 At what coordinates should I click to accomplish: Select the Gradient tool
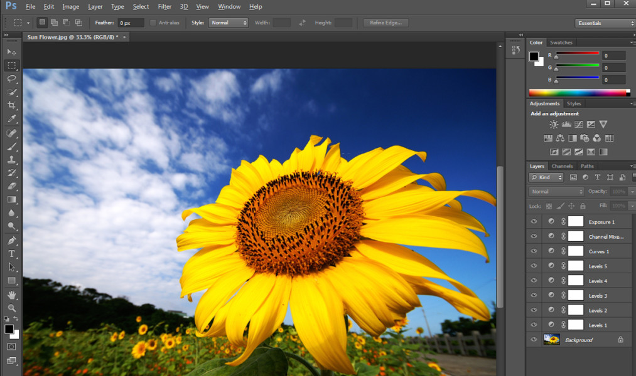pos(11,199)
